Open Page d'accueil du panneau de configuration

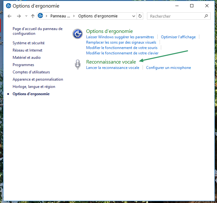click(38, 31)
